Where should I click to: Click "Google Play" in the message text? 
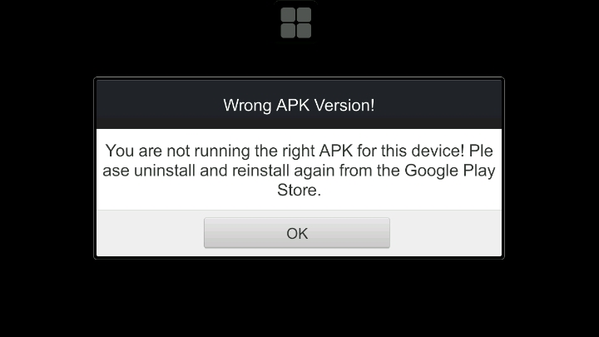(x=450, y=171)
